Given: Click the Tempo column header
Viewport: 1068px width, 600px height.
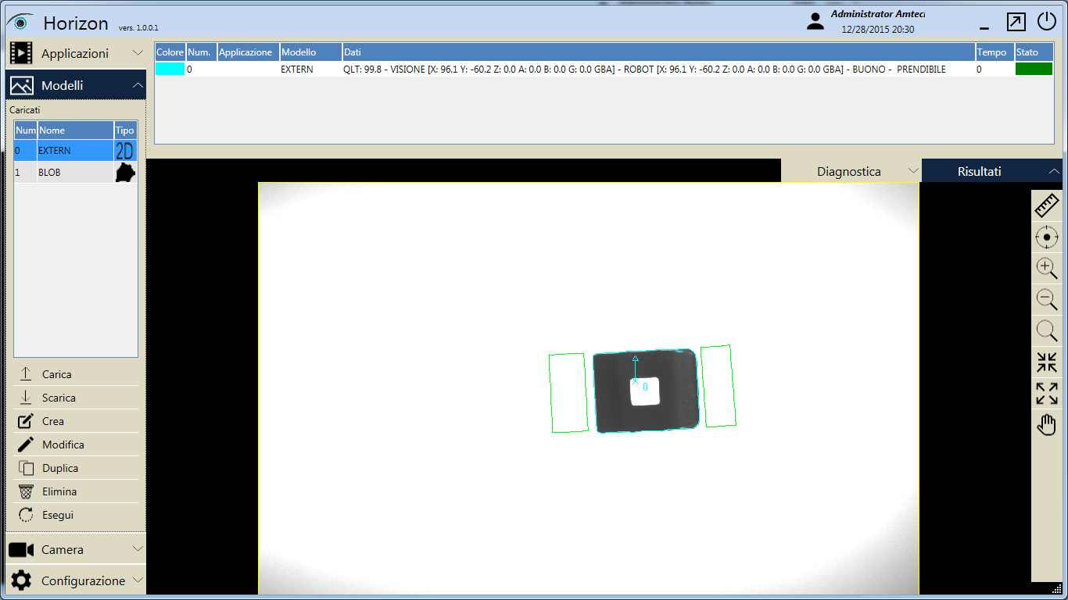Looking at the screenshot, I should (x=994, y=52).
